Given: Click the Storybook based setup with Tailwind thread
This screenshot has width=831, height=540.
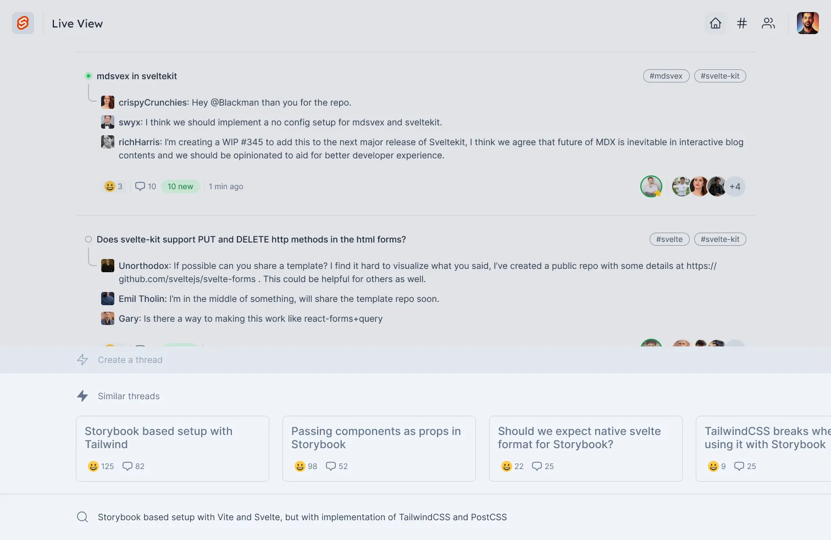Looking at the screenshot, I should click(173, 449).
